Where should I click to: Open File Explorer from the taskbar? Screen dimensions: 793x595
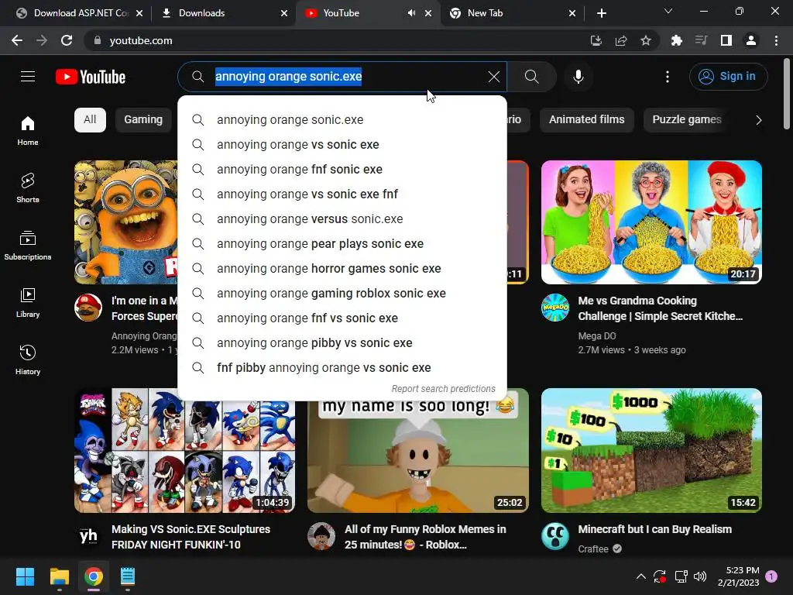(59, 576)
